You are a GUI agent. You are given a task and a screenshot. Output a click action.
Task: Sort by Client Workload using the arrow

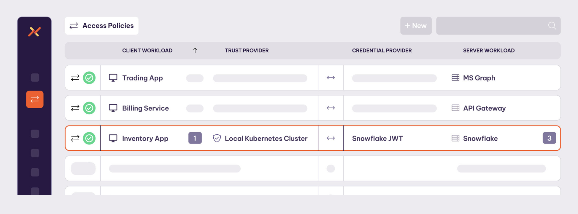(x=195, y=51)
